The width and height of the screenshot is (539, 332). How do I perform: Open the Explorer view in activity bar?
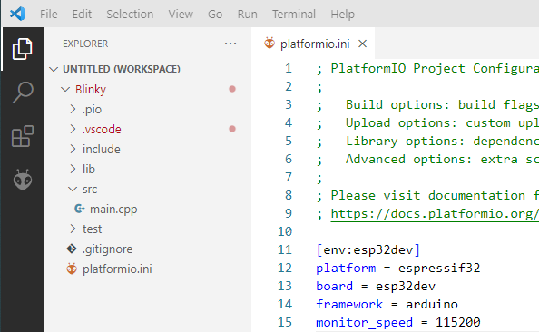(x=23, y=49)
